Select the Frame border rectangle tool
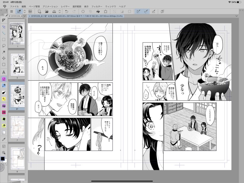 (4, 64)
